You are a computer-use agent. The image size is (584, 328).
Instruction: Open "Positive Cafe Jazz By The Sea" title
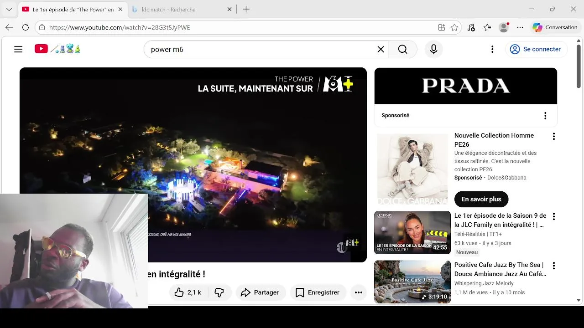(x=501, y=269)
